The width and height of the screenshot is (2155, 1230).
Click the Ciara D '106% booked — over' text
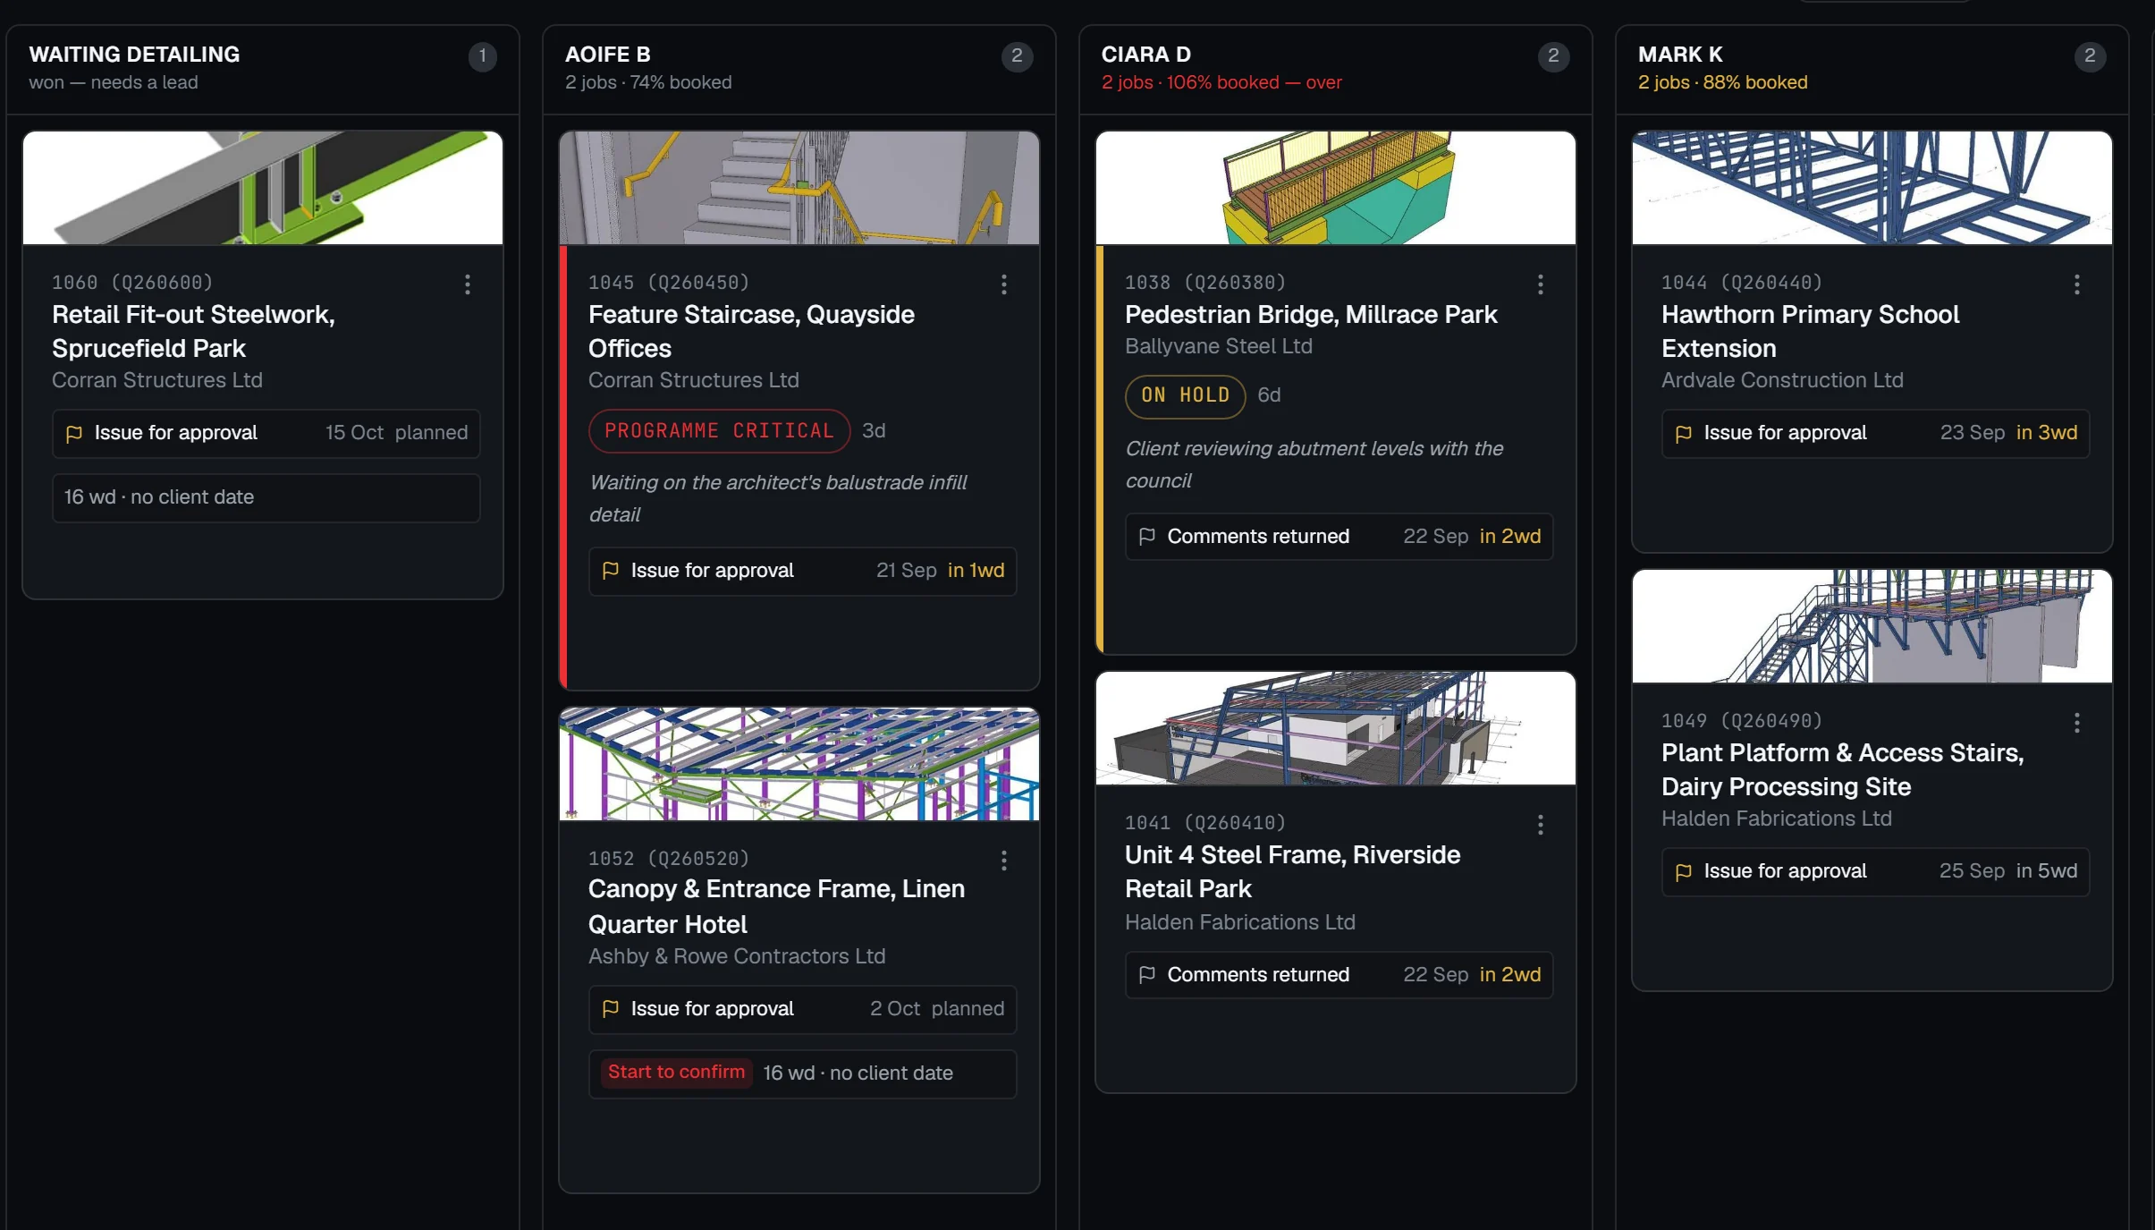pyautogui.click(x=1254, y=82)
